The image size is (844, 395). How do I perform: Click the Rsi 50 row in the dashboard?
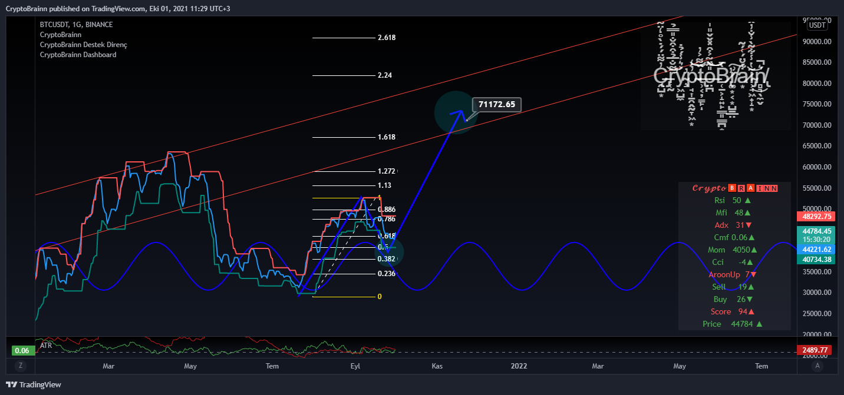tap(734, 200)
